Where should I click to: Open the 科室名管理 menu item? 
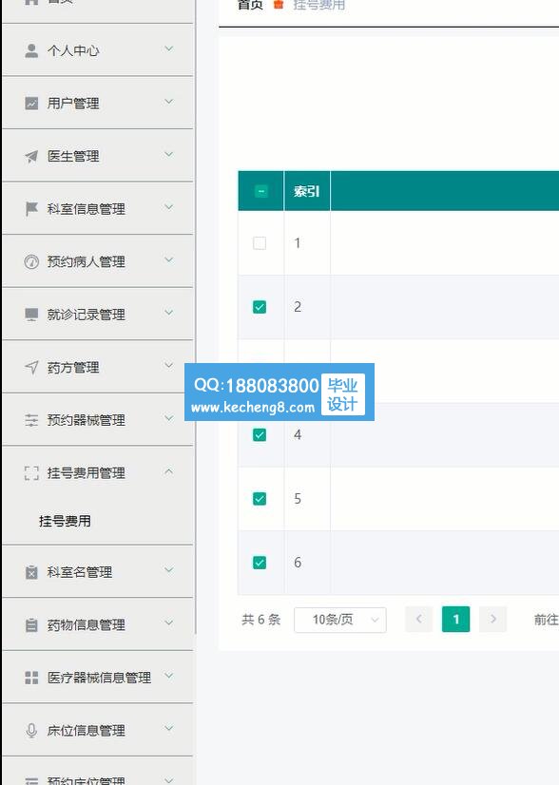point(98,572)
